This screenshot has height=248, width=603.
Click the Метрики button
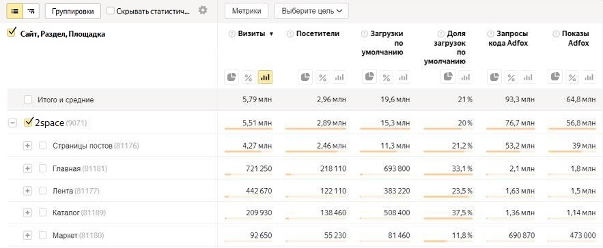click(x=246, y=11)
